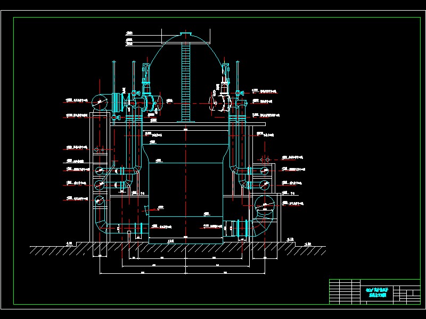Click the platform slab above the vessel
The image size is (426, 319).
(x=188, y=124)
